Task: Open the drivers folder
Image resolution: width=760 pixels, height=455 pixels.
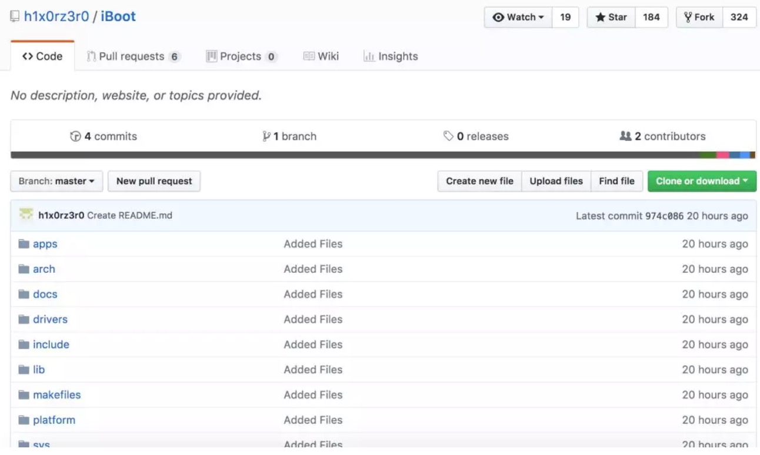Action: (51, 320)
